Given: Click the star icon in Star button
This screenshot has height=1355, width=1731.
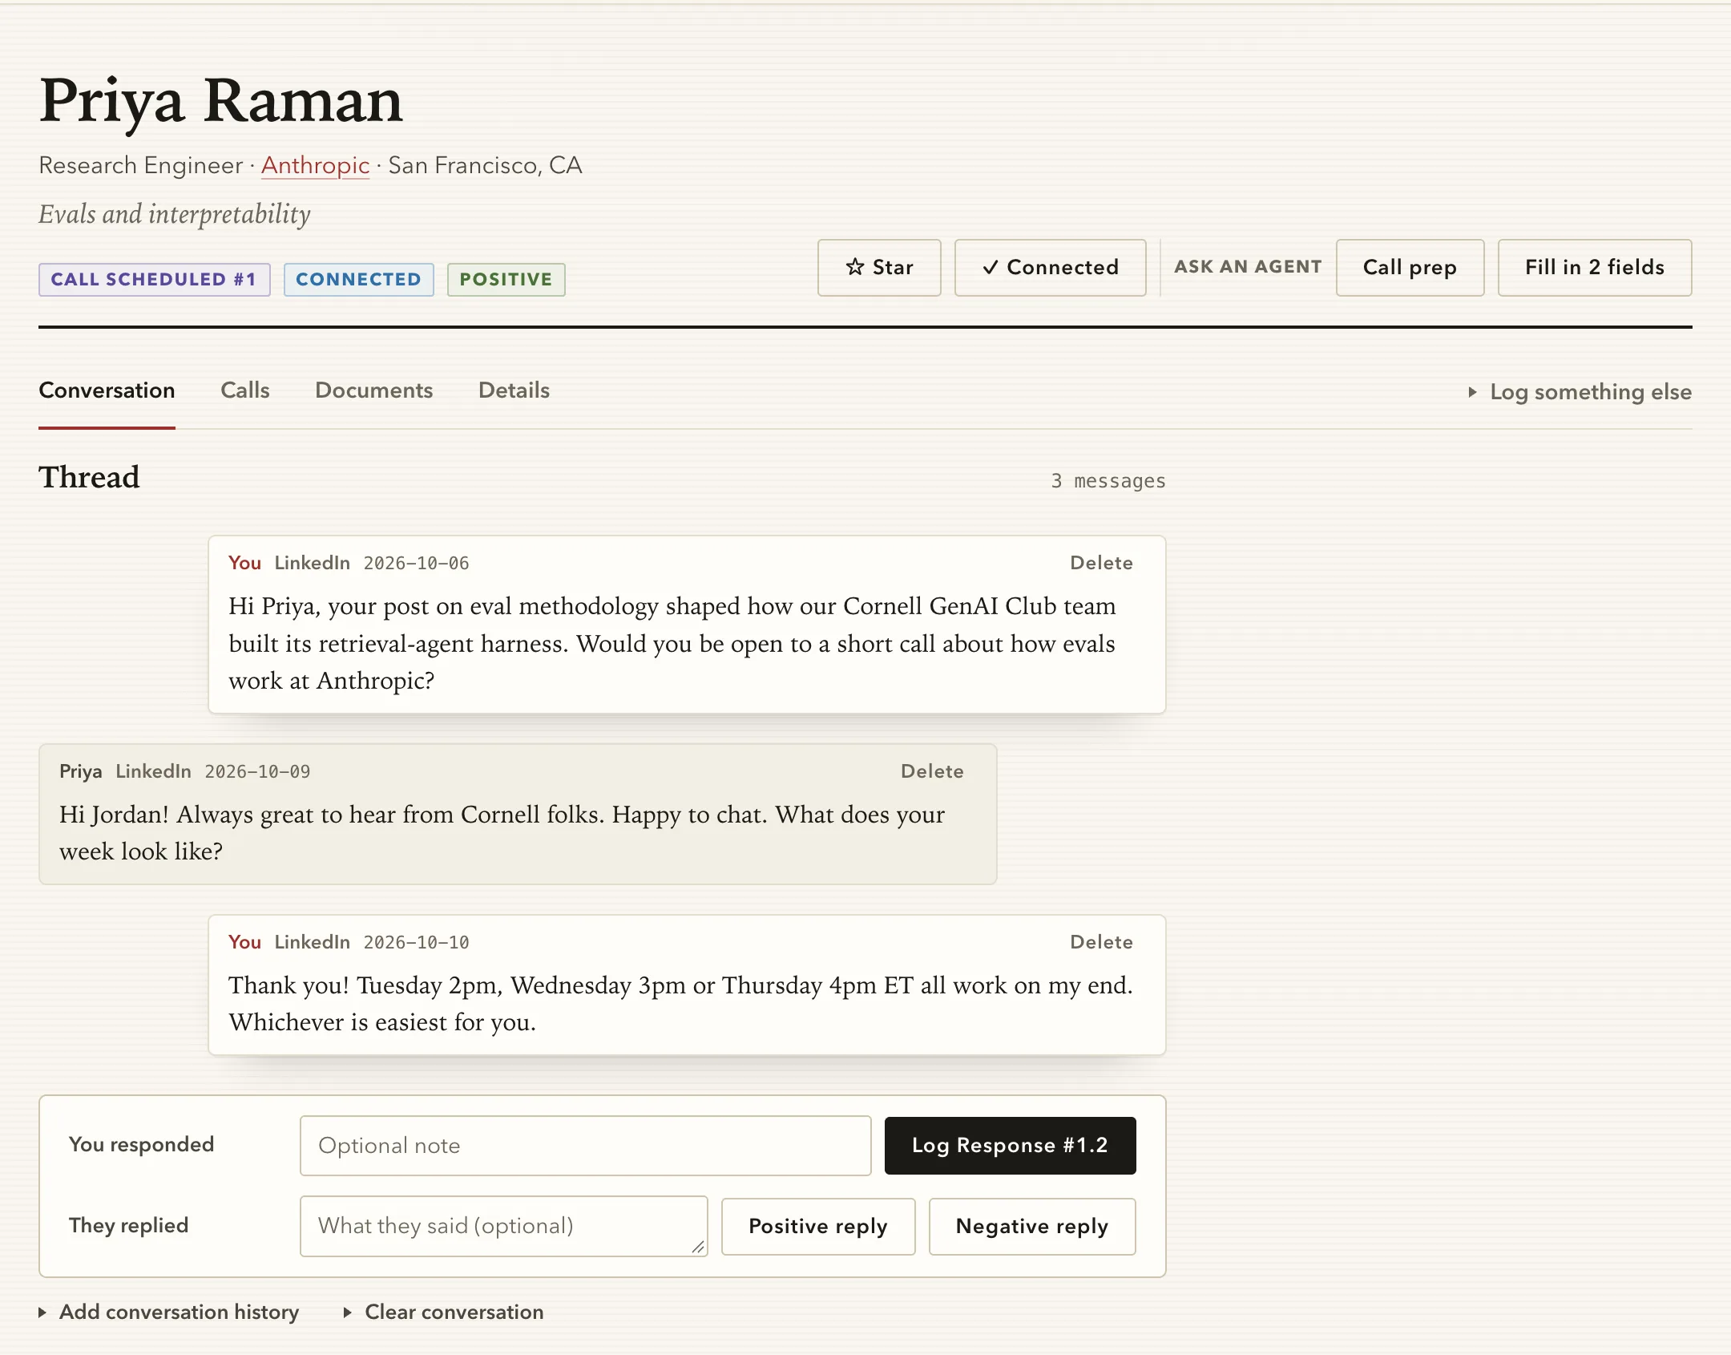Looking at the screenshot, I should 855,267.
